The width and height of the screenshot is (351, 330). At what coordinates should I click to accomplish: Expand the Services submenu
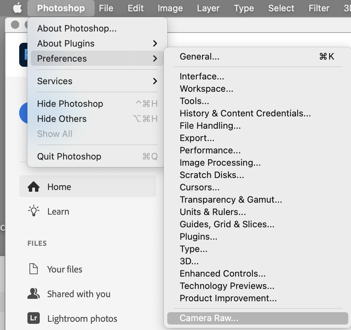click(55, 81)
